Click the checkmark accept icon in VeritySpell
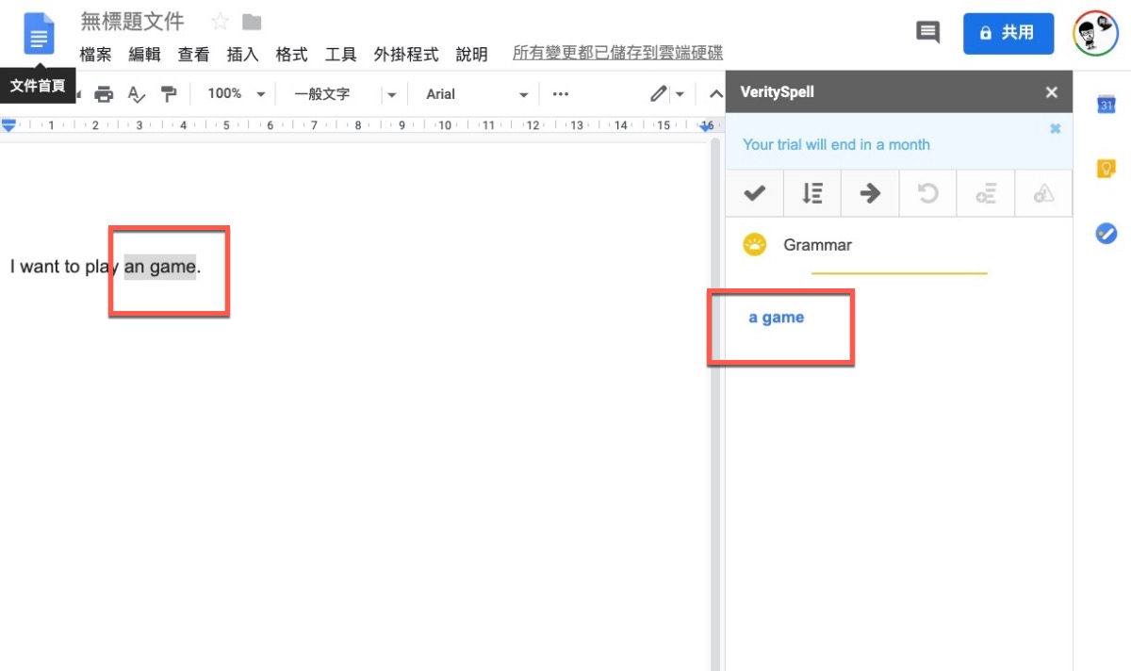1131x671 pixels. [x=754, y=193]
